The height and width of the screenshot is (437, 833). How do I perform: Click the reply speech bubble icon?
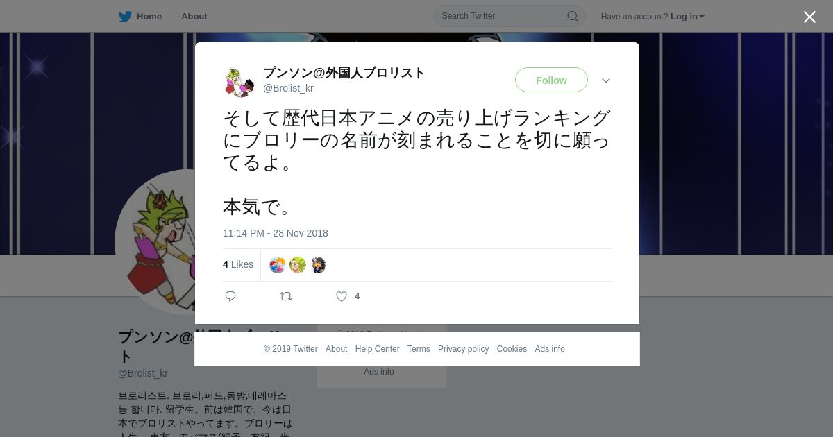point(230,296)
